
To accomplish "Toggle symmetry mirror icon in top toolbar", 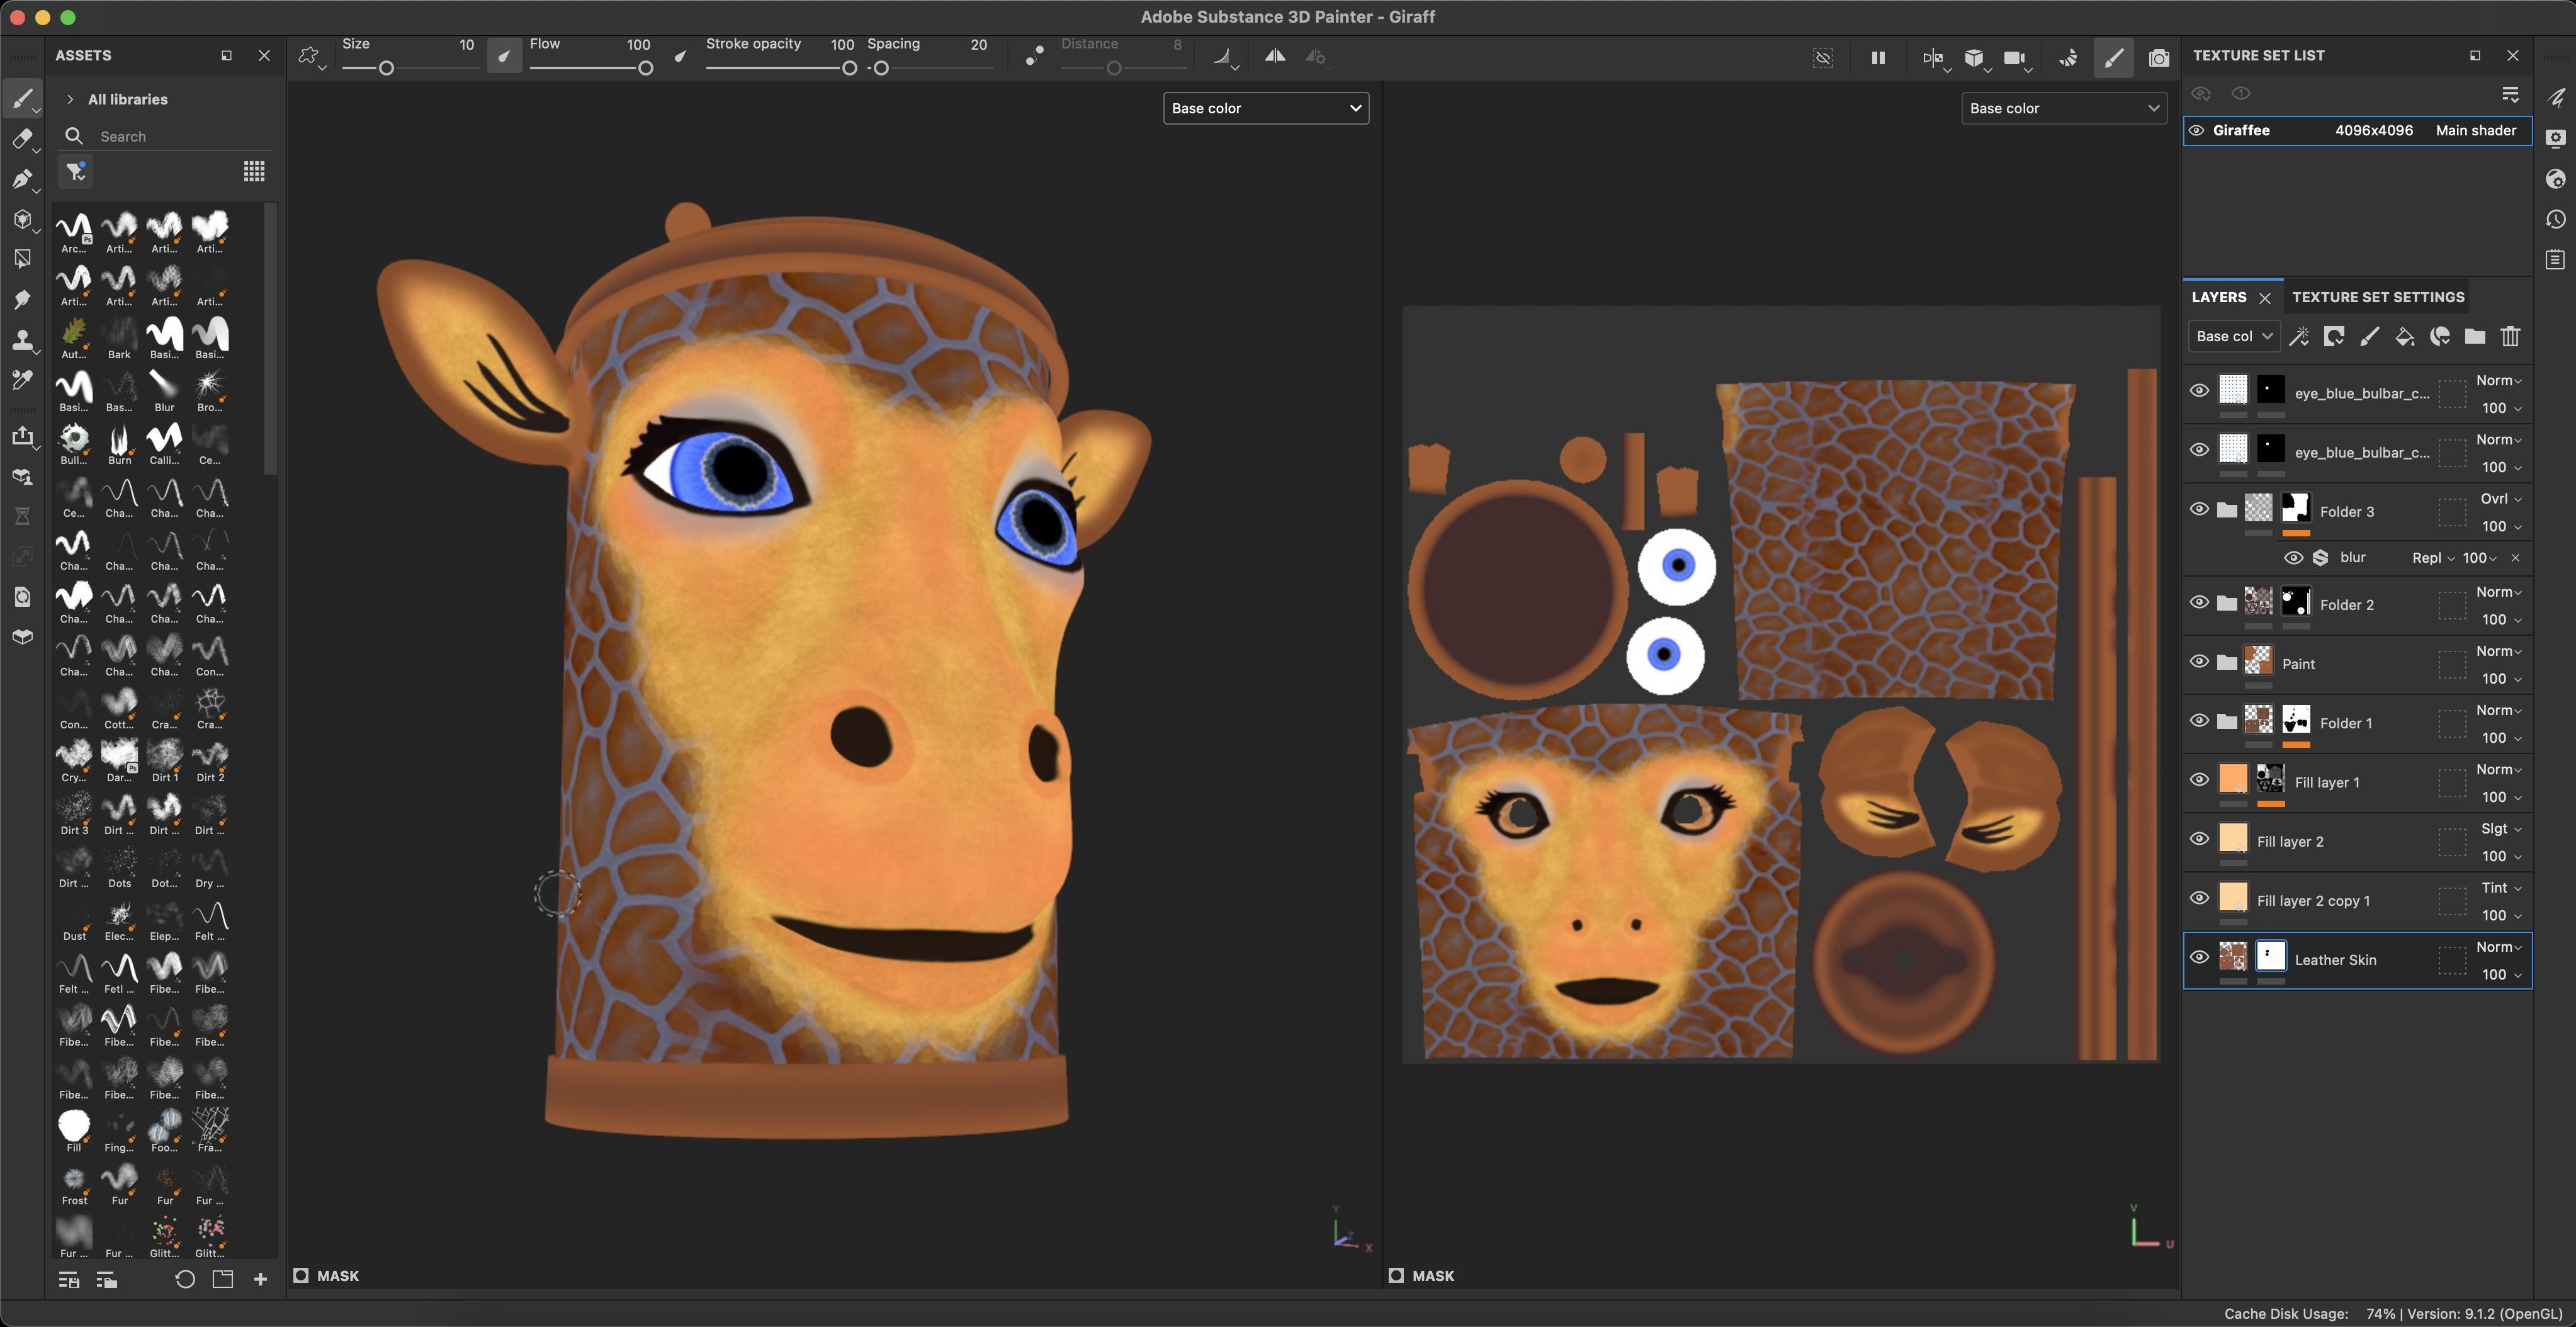I will point(1274,57).
